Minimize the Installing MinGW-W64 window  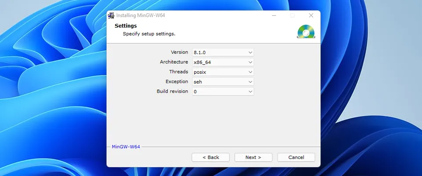point(274,16)
